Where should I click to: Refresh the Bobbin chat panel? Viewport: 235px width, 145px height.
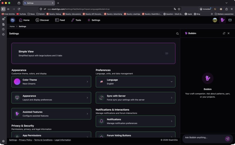coord(224,33)
